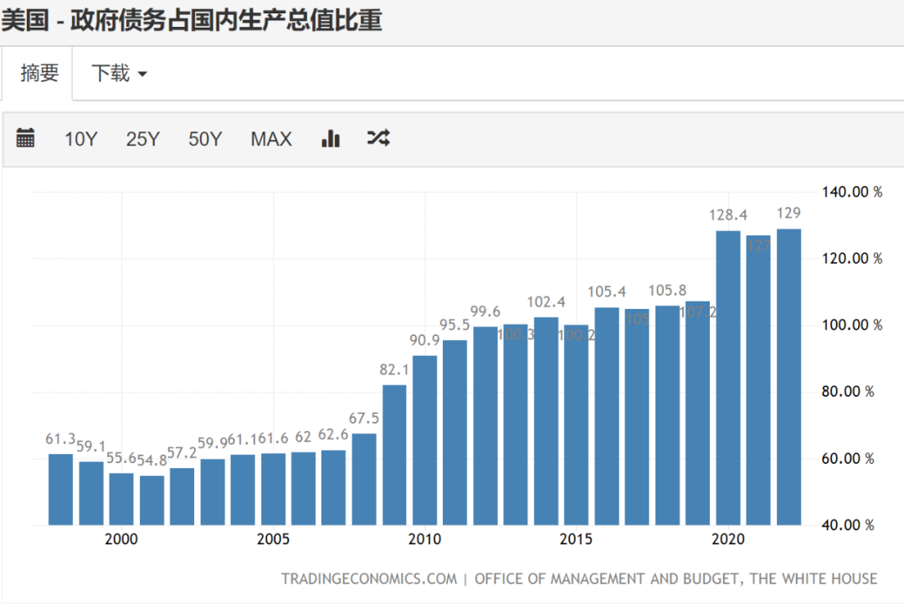The height and width of the screenshot is (613, 904).
Task: Click the bar labeled 128.4
Action: click(x=728, y=378)
